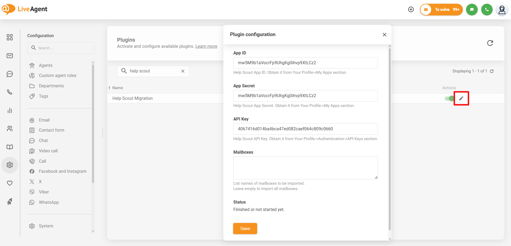The height and width of the screenshot is (246, 511).
Task: Open the To solve 99+ tickets button
Action: click(441, 10)
